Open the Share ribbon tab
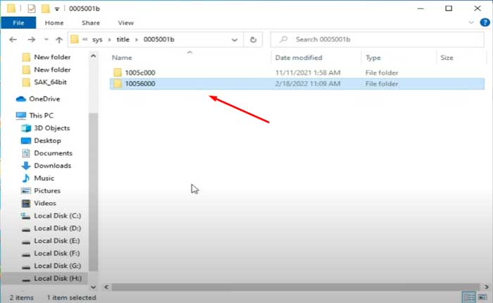Viewport: 493px width, 303px height. click(91, 23)
